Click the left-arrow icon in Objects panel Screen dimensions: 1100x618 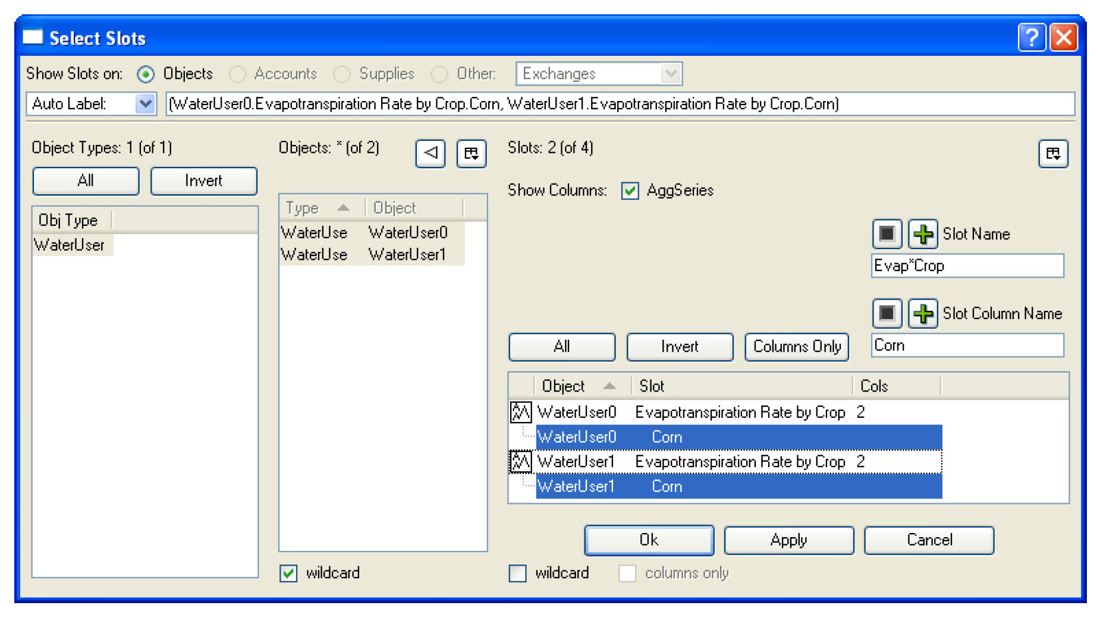(x=430, y=154)
